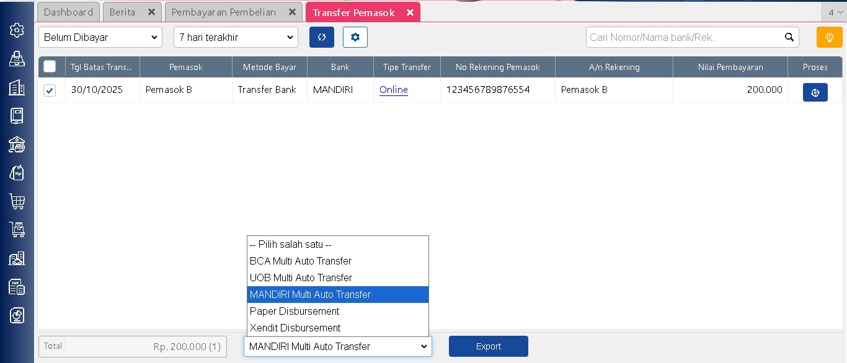Screen dimensions: 847x363
Task: Click the search magnifier icon
Action: pos(789,37)
